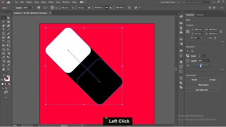Toggle constrain width and height proportions link
This screenshot has width=226, height=127.
(107, 8)
